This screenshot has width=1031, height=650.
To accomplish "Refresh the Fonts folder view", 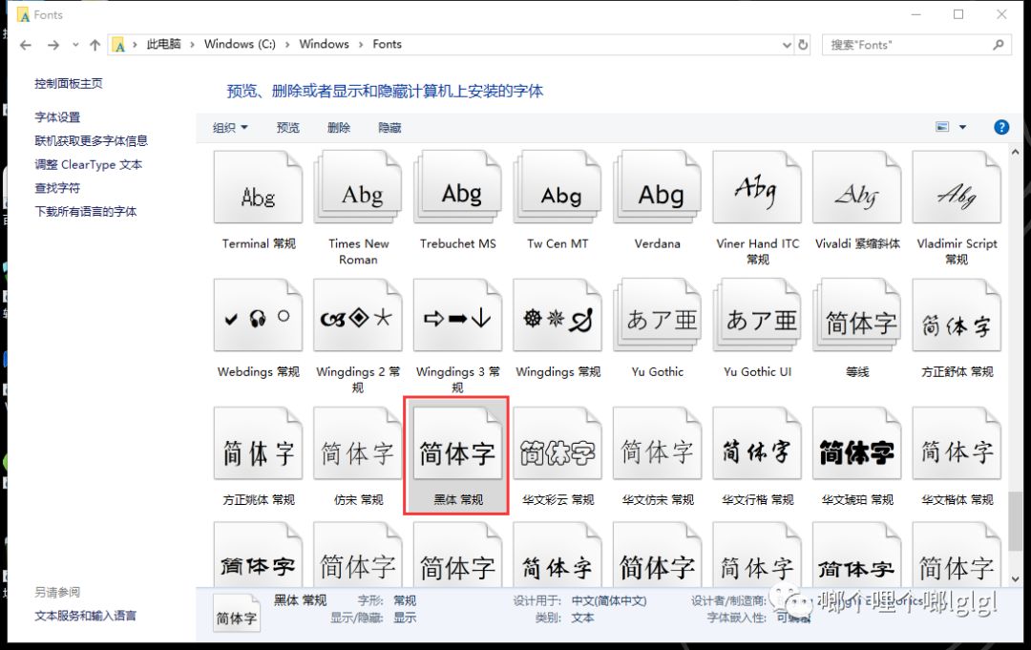I will coord(803,45).
